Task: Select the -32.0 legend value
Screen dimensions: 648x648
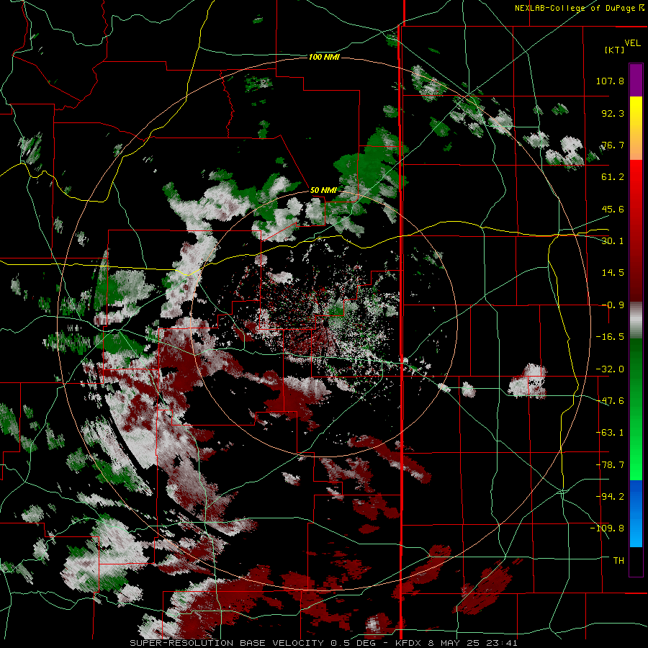Action: pos(610,369)
